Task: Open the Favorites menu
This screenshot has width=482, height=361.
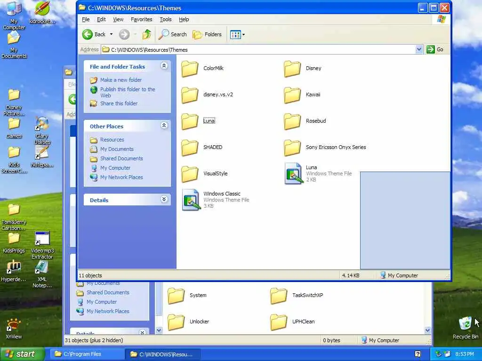Action: (141, 19)
